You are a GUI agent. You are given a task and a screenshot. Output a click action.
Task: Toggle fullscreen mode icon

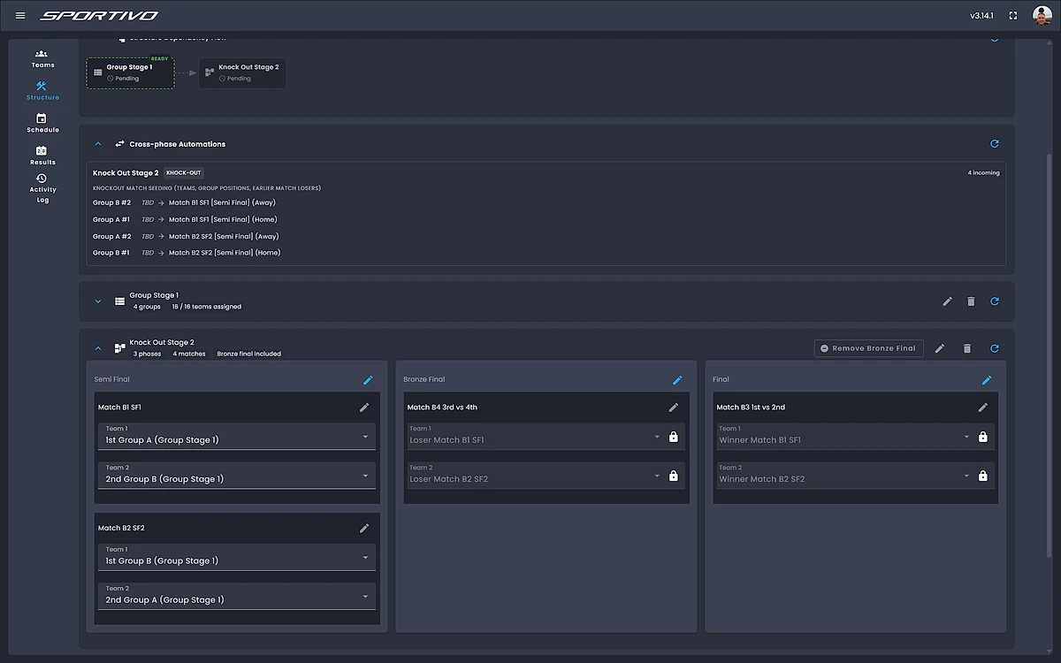pyautogui.click(x=1013, y=15)
